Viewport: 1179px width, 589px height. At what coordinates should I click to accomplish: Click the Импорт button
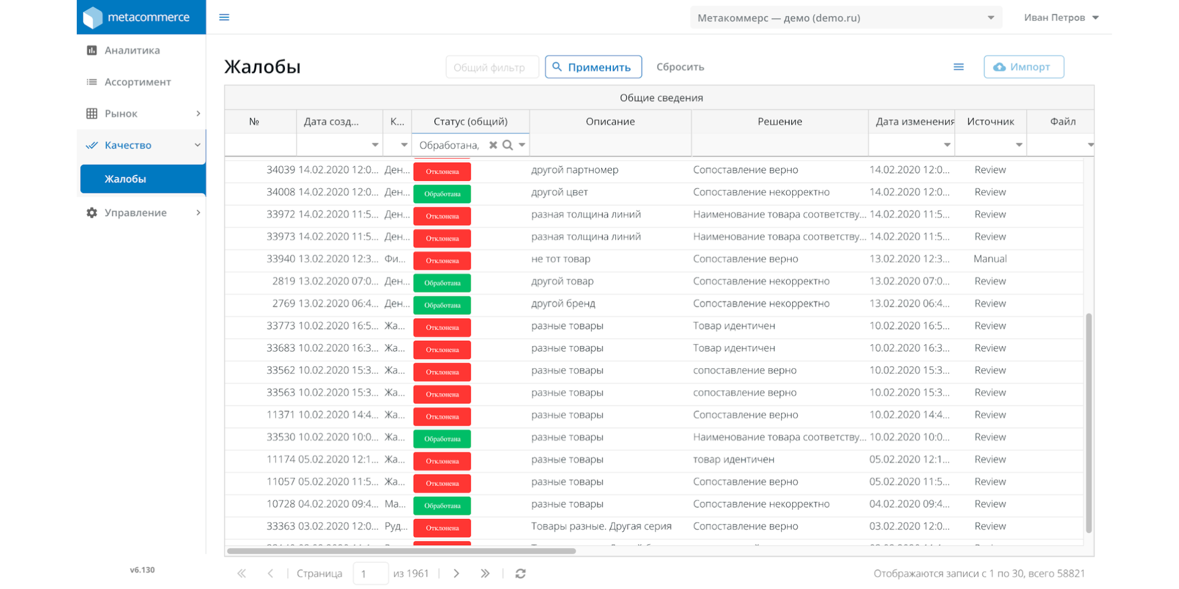click(x=1023, y=67)
